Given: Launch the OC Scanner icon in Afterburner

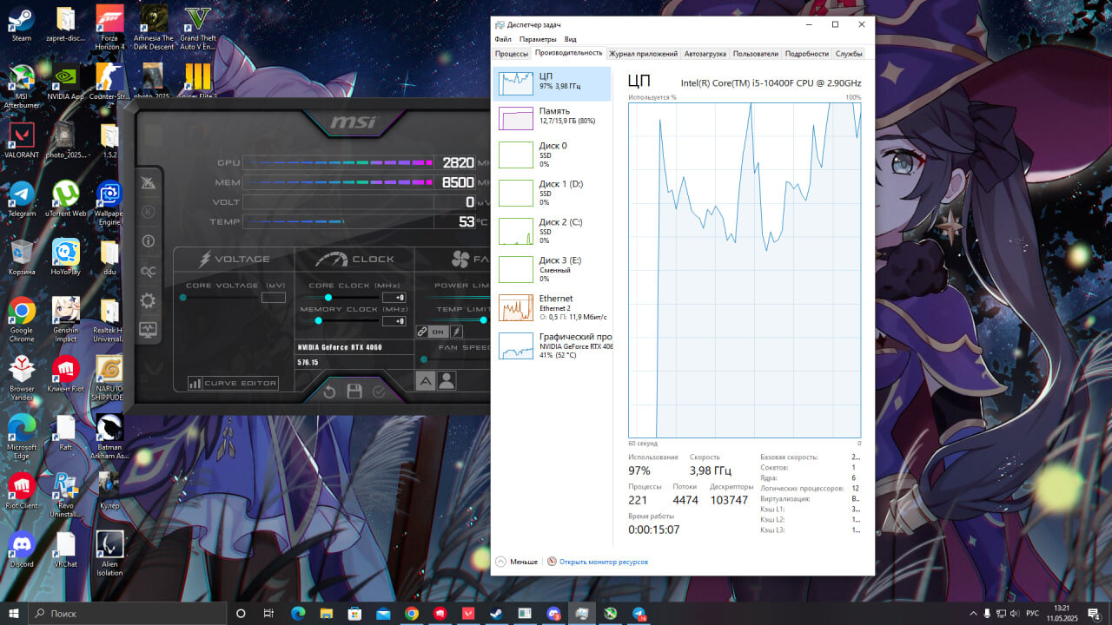Looking at the screenshot, I should [x=149, y=271].
